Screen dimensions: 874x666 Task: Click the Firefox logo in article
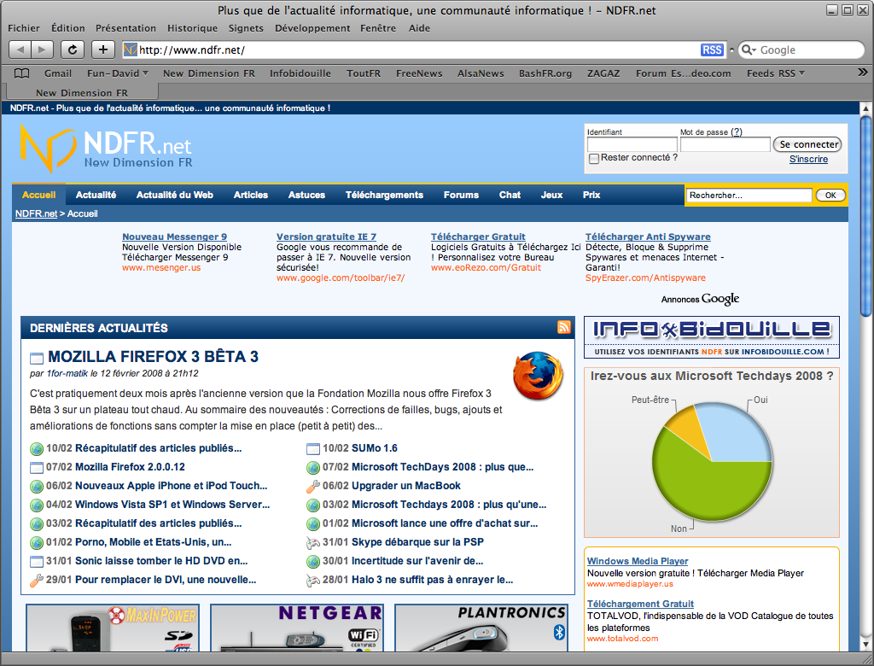coord(538,375)
